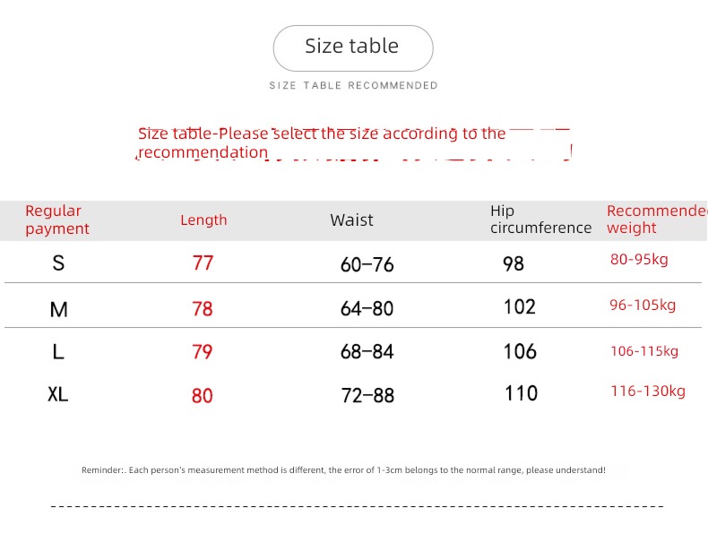Click the Length column header

pos(203,220)
